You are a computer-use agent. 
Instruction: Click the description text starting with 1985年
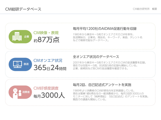(108, 37)
